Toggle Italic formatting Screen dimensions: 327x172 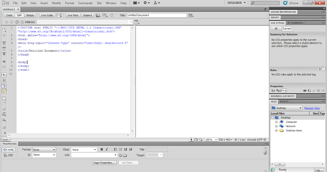coord(107,150)
